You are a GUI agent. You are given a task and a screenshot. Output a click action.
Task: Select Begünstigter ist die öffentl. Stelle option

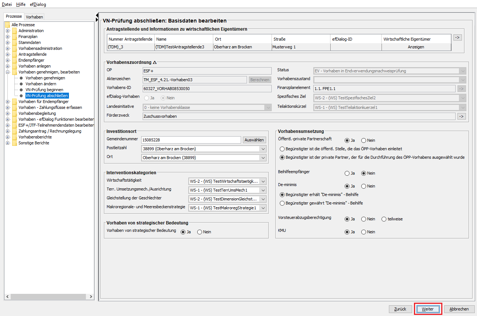[282, 149]
